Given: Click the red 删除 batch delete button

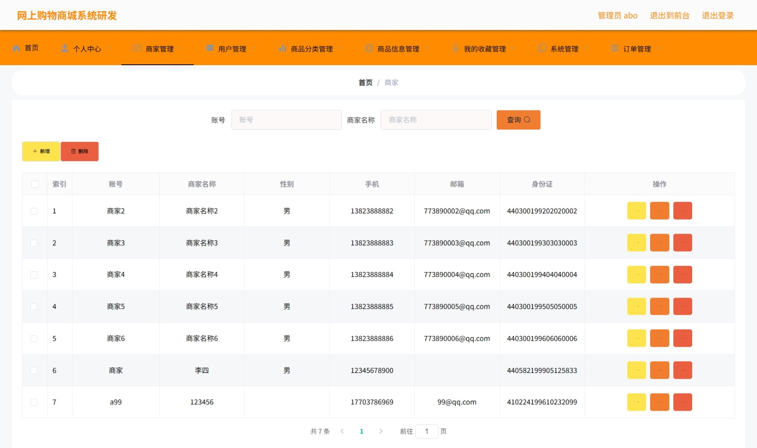Looking at the screenshot, I should click(x=79, y=151).
